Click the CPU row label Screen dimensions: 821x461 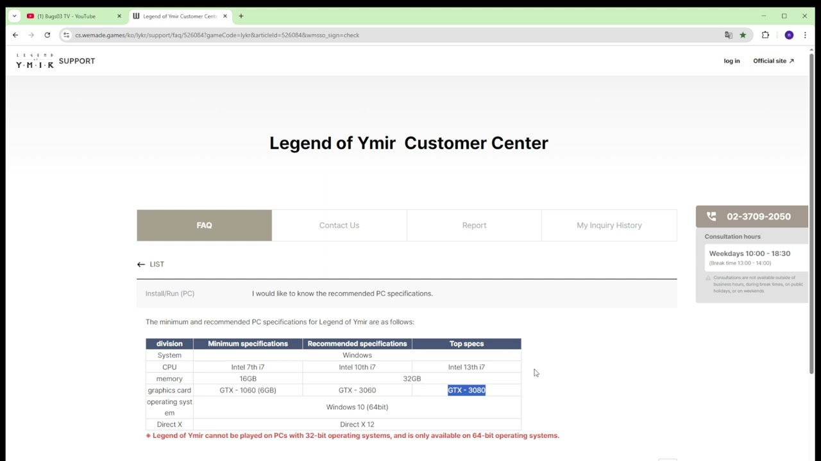click(x=169, y=367)
